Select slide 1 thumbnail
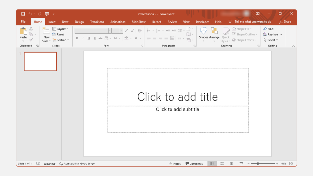Viewport: 313px width, 176px height. pyautogui.click(x=40, y=61)
